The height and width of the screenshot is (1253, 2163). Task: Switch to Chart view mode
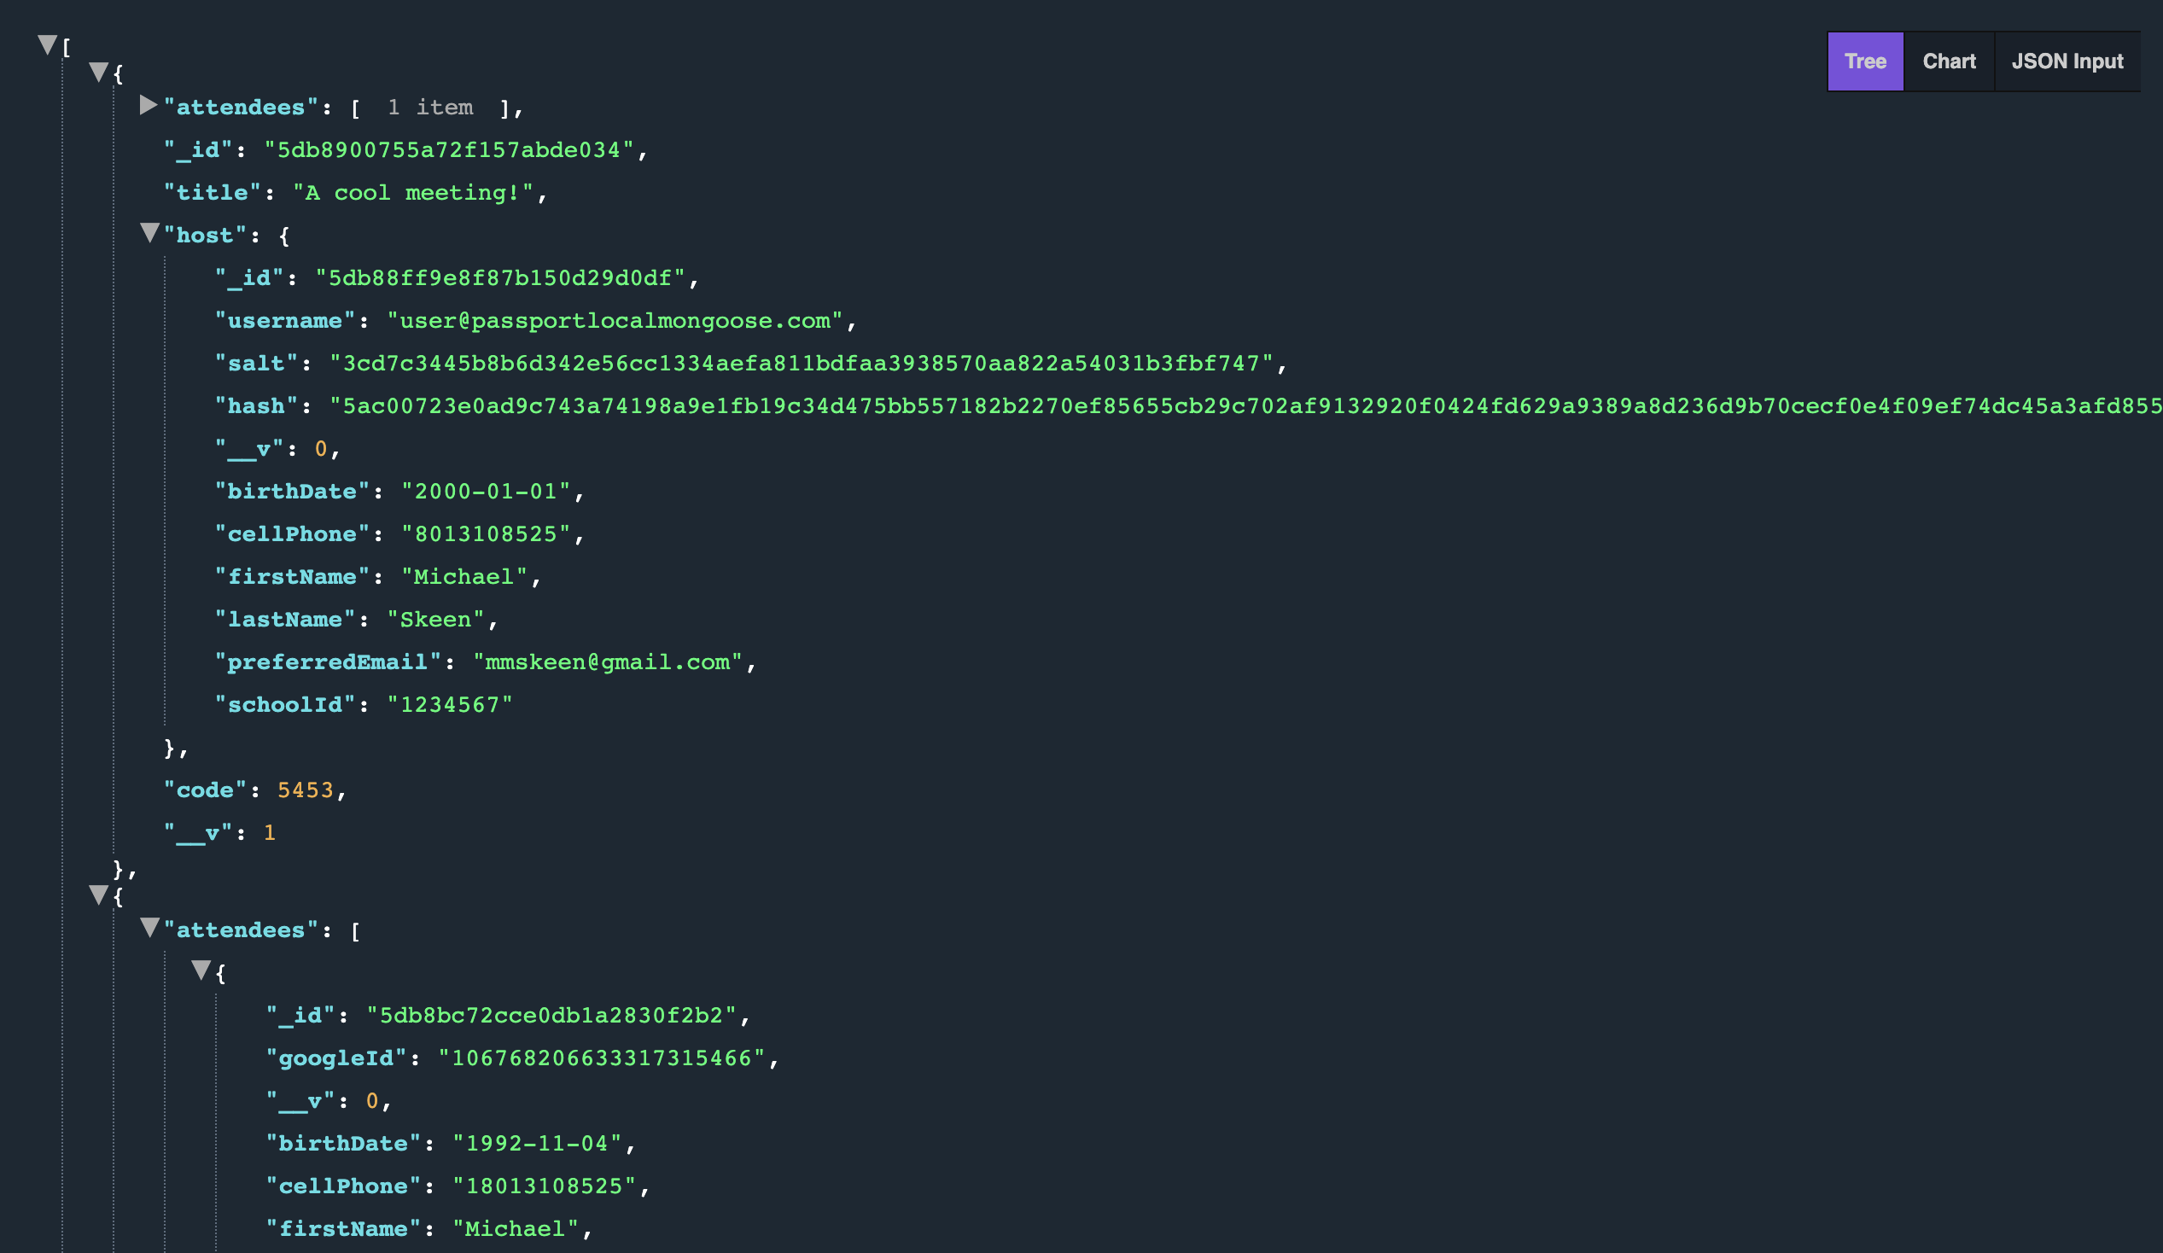tap(1948, 61)
